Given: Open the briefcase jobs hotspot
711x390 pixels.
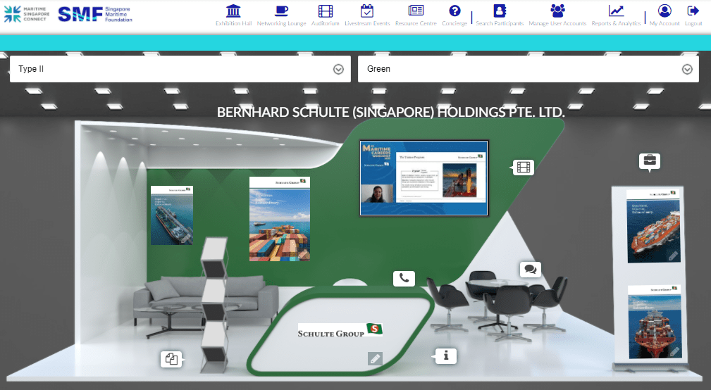Looking at the screenshot, I should tap(650, 161).
